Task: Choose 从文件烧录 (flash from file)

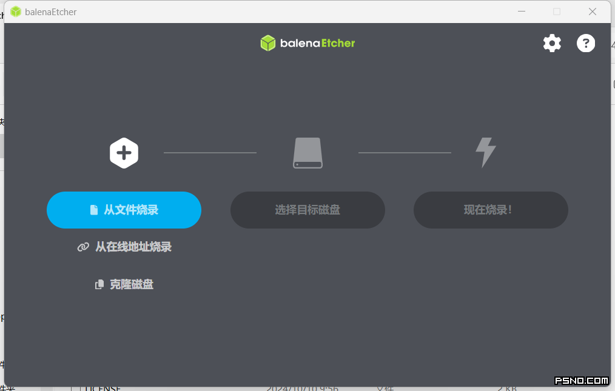Action: click(x=124, y=210)
